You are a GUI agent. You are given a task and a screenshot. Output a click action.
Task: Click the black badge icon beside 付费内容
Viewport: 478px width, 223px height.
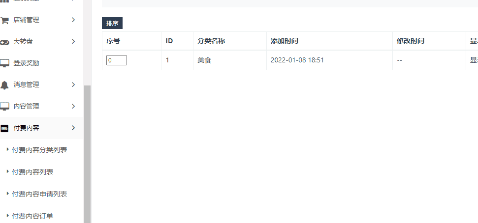coord(4,128)
